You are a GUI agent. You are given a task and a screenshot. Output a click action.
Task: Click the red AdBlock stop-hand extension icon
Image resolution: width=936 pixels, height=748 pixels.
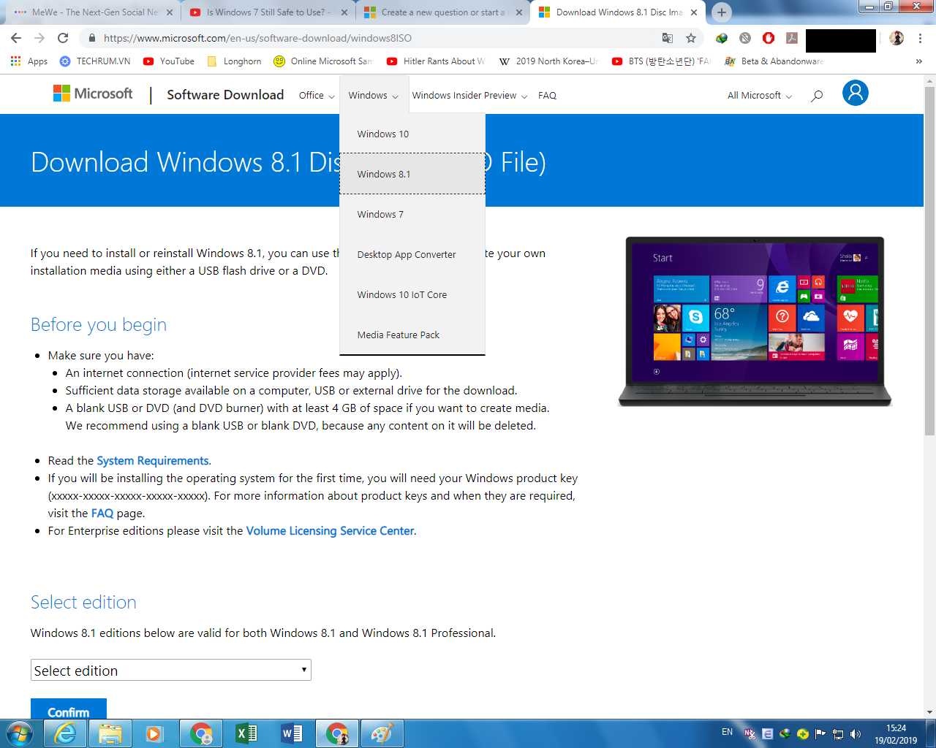coord(769,38)
